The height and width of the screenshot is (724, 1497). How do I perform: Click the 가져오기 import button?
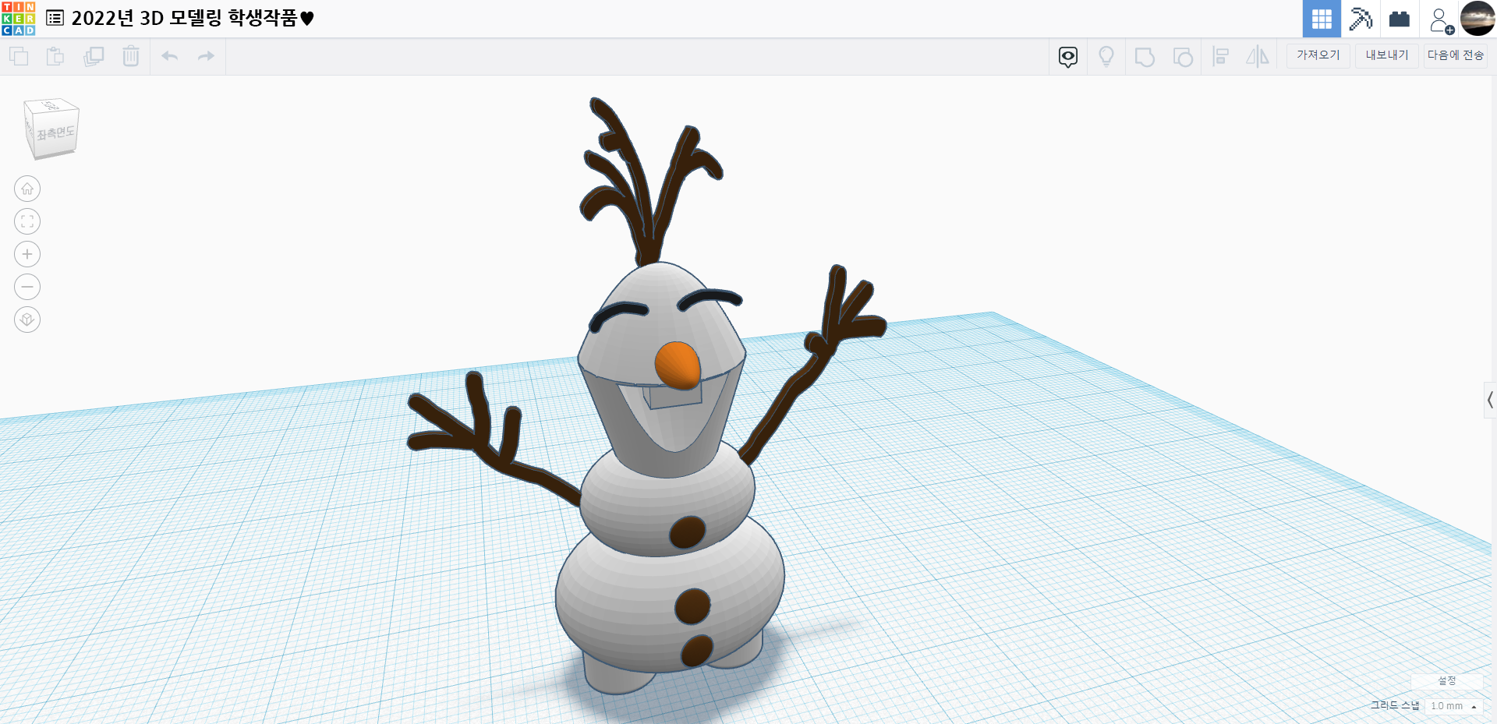[x=1318, y=55]
